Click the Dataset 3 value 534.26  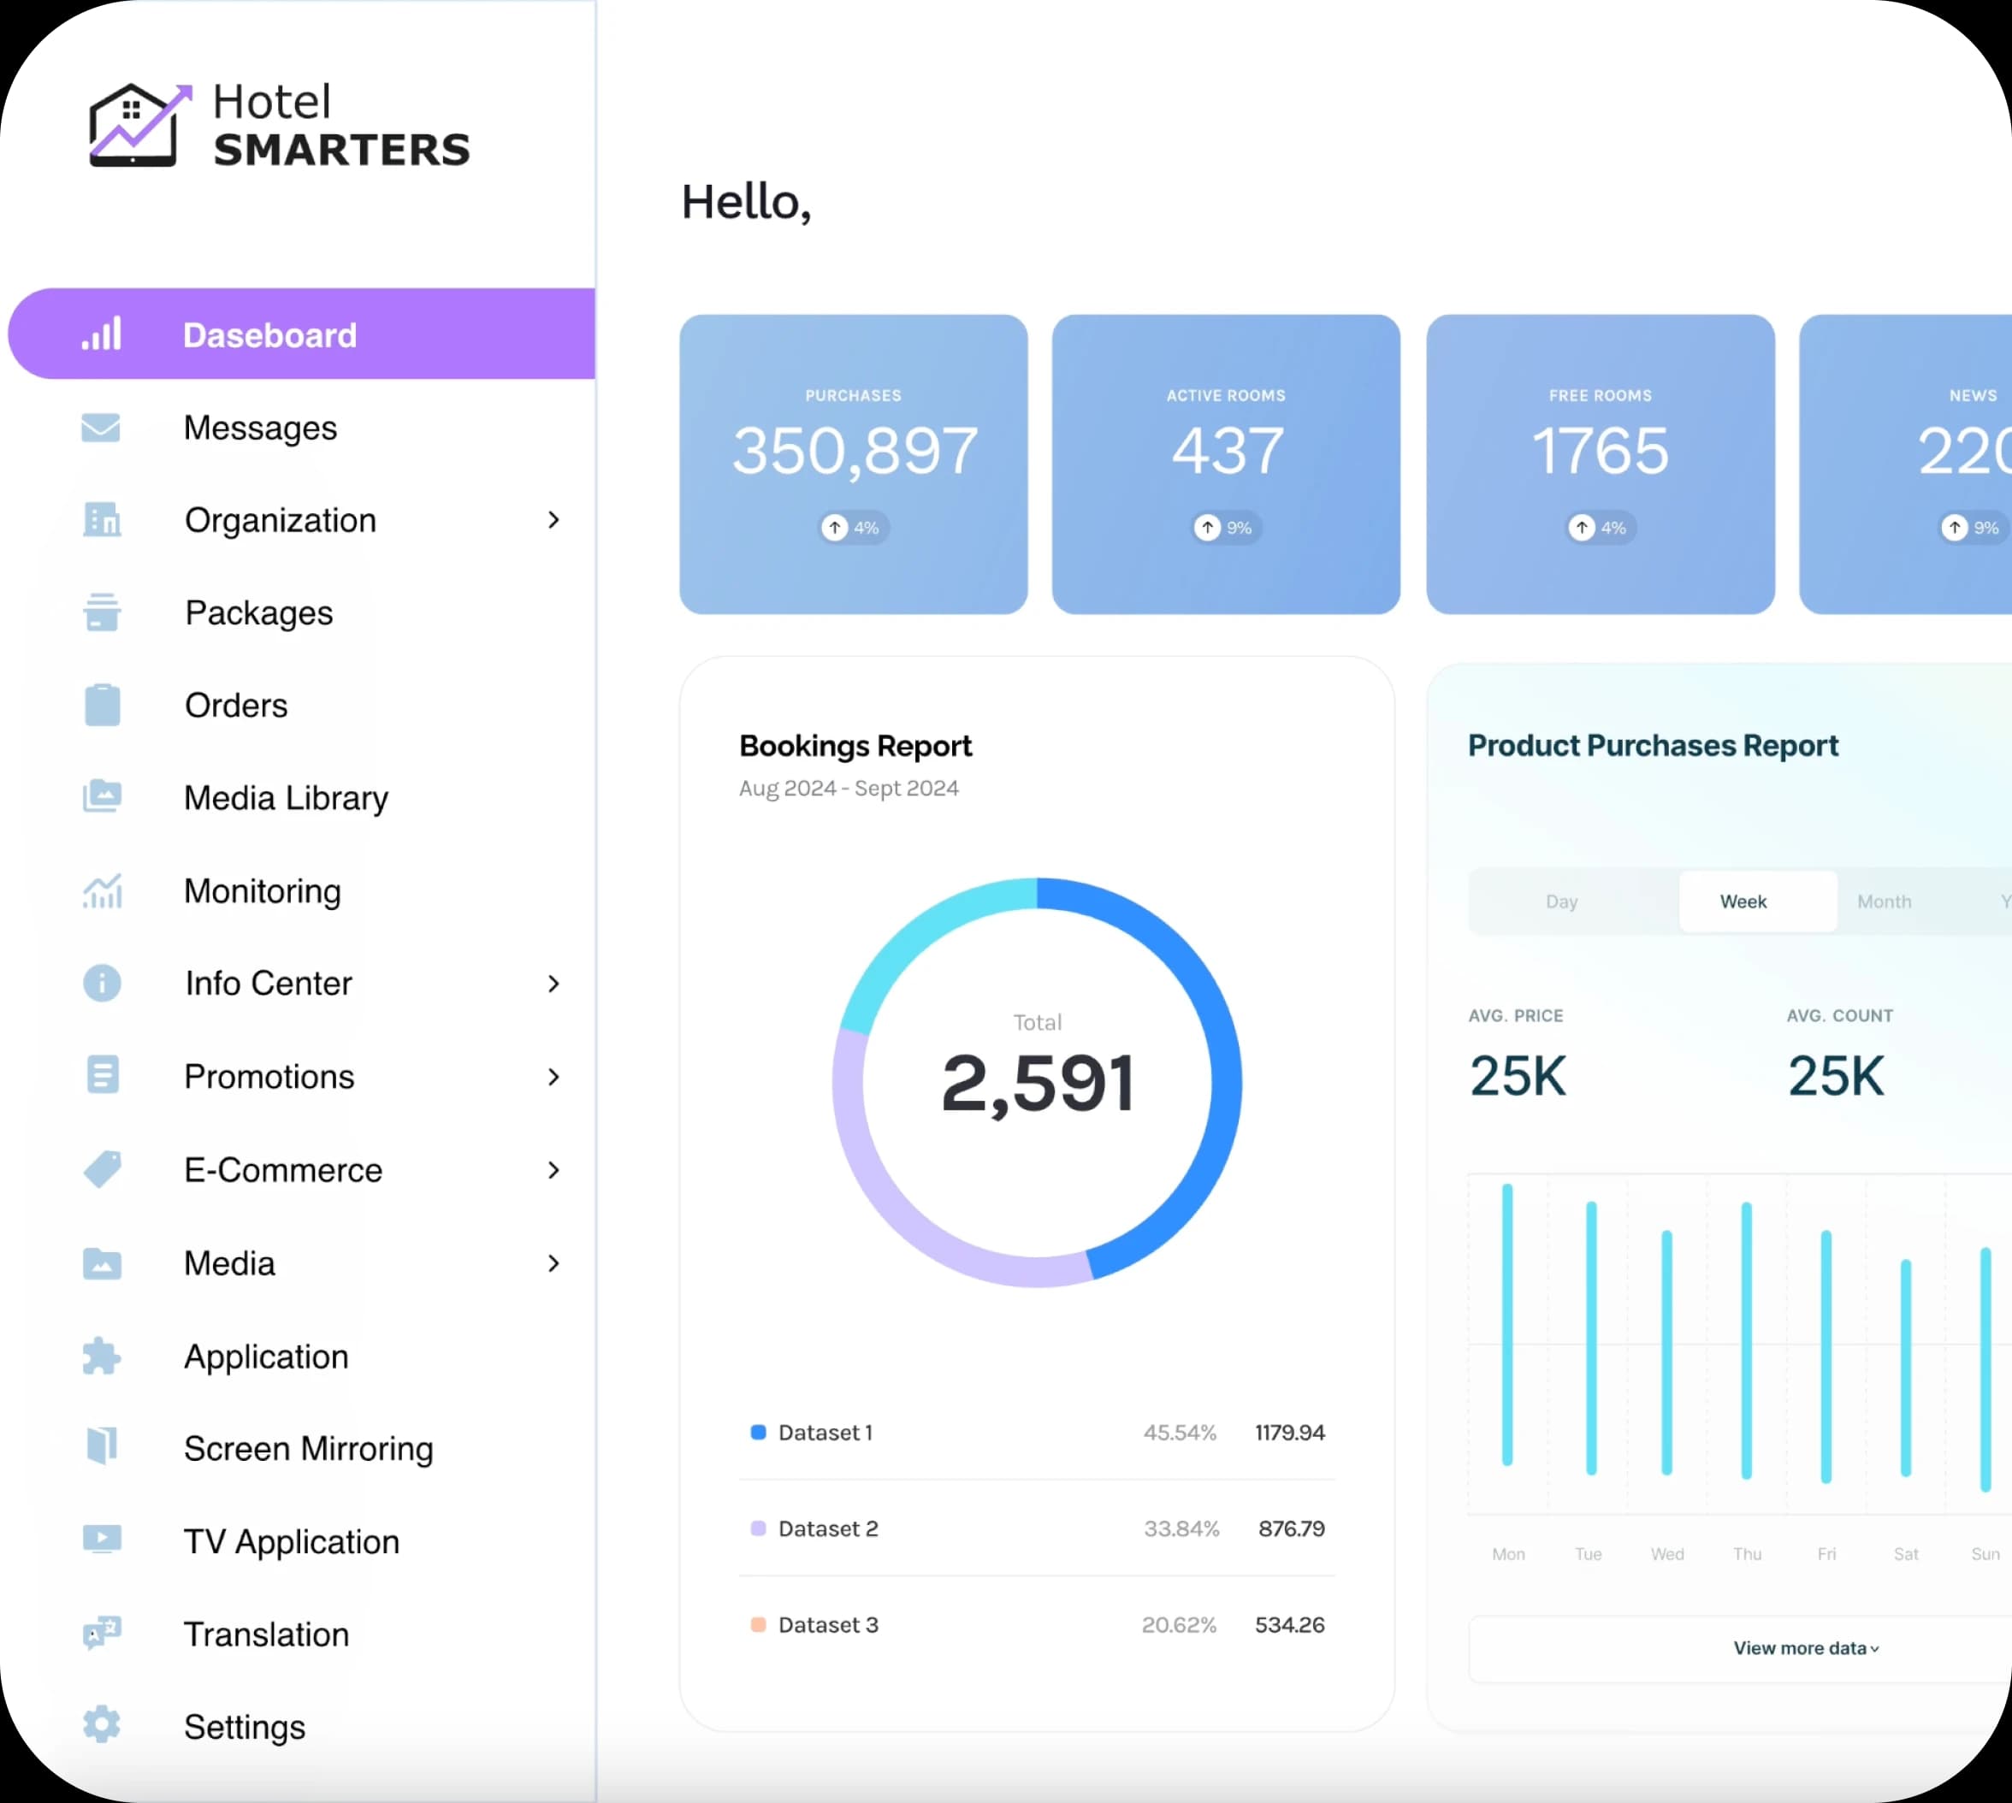[1290, 1625]
